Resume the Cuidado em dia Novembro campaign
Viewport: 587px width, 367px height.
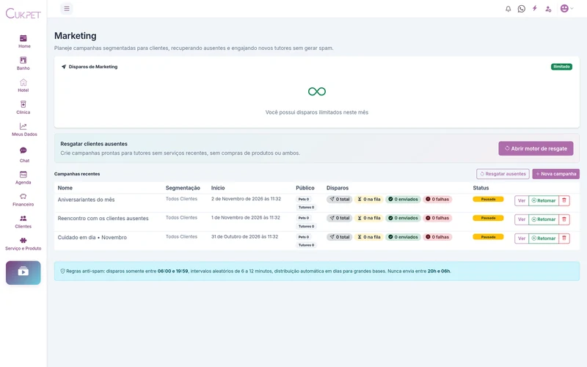(544, 238)
